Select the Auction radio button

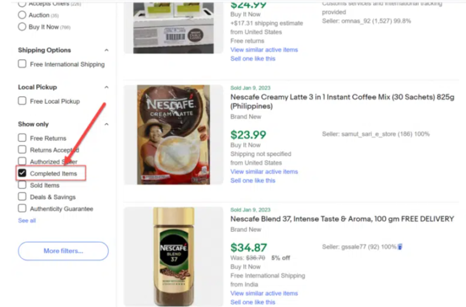(x=22, y=15)
